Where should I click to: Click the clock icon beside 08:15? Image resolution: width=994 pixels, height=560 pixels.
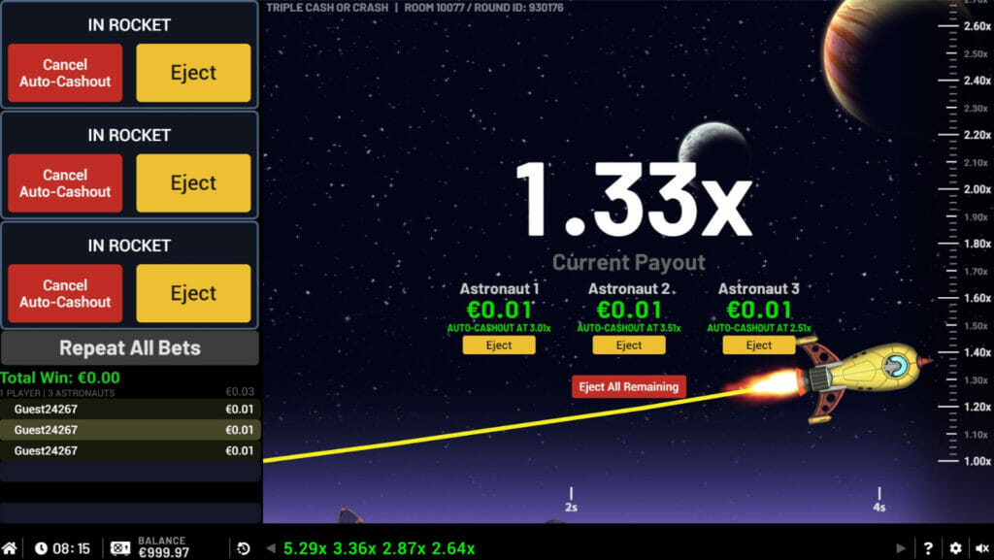tap(41, 548)
